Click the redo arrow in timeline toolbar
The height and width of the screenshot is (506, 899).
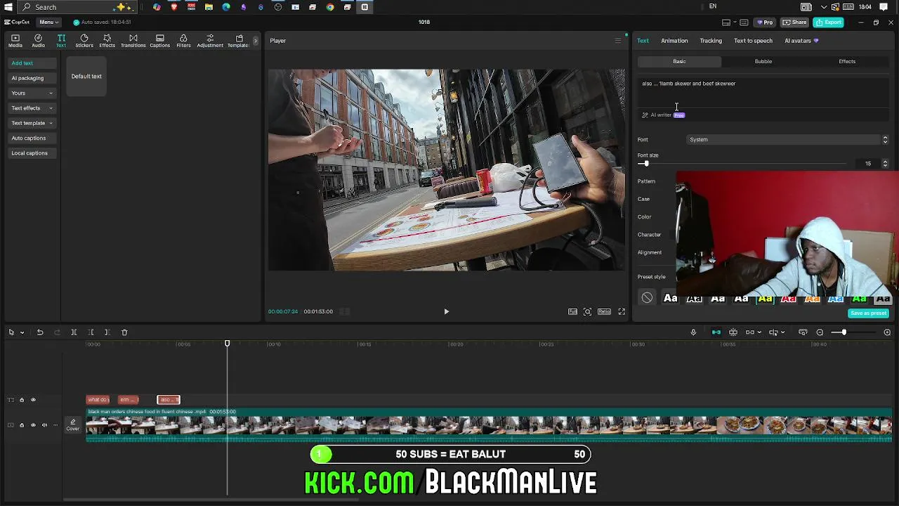(x=57, y=332)
